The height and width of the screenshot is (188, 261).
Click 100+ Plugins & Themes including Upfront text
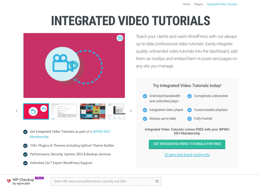click(x=72, y=145)
